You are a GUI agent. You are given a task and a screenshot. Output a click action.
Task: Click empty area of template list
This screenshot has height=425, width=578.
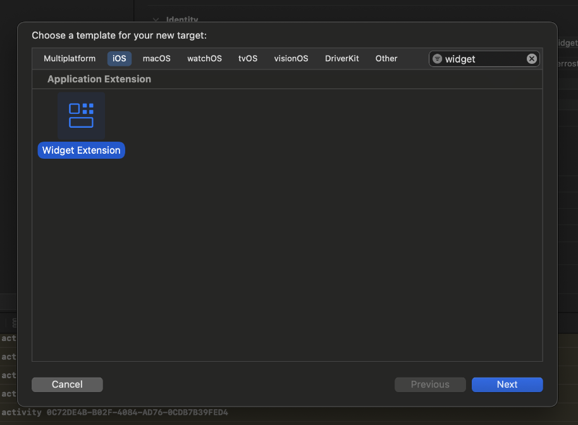coord(285,253)
